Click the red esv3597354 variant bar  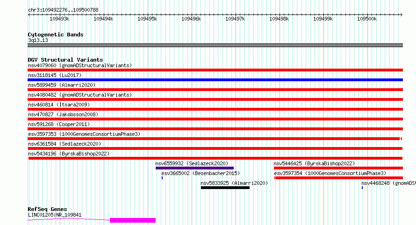click(338, 178)
